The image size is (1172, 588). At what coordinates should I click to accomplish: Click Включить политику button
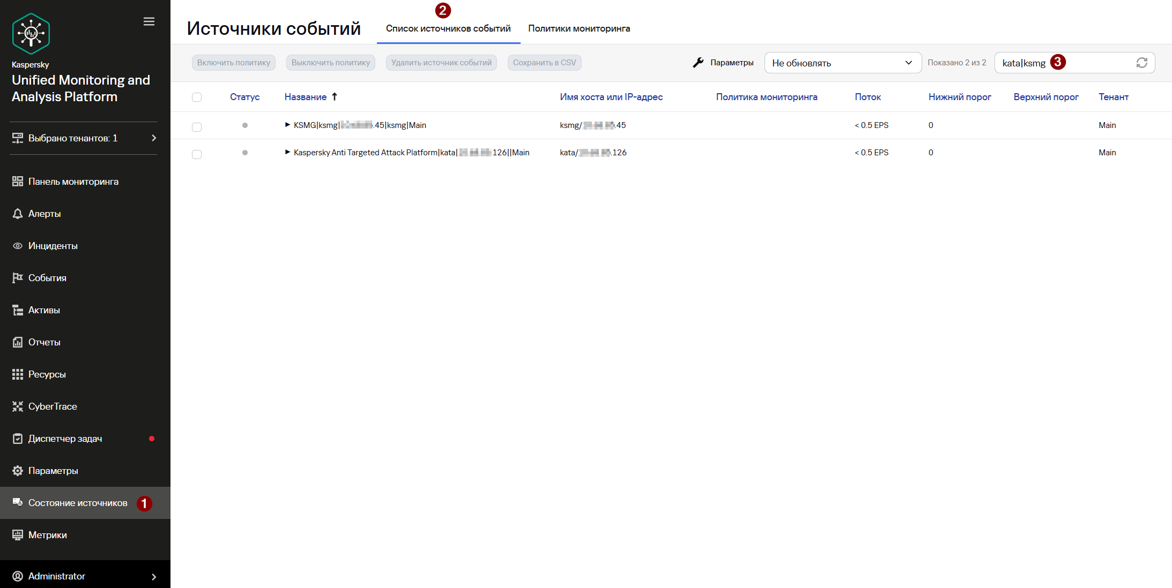[x=234, y=63]
